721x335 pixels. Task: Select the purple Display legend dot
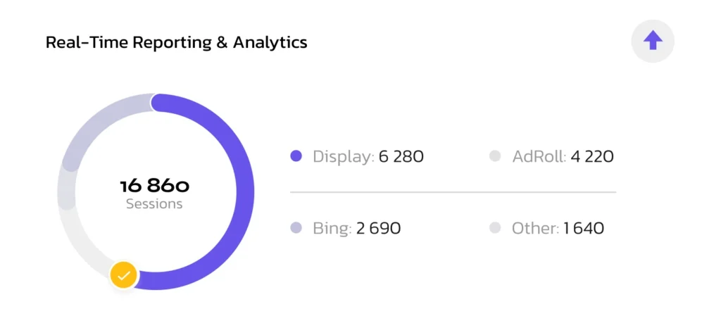(296, 157)
